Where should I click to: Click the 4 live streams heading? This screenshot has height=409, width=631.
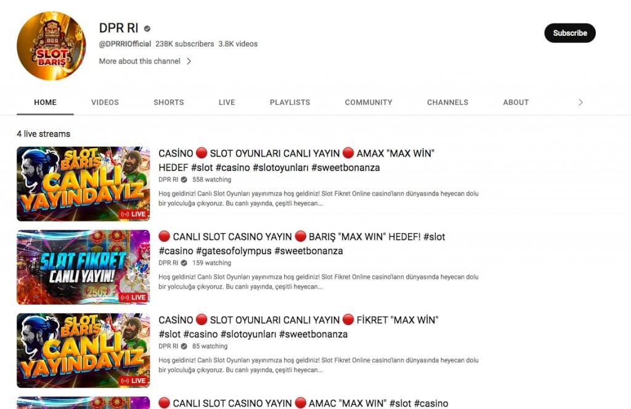point(44,134)
